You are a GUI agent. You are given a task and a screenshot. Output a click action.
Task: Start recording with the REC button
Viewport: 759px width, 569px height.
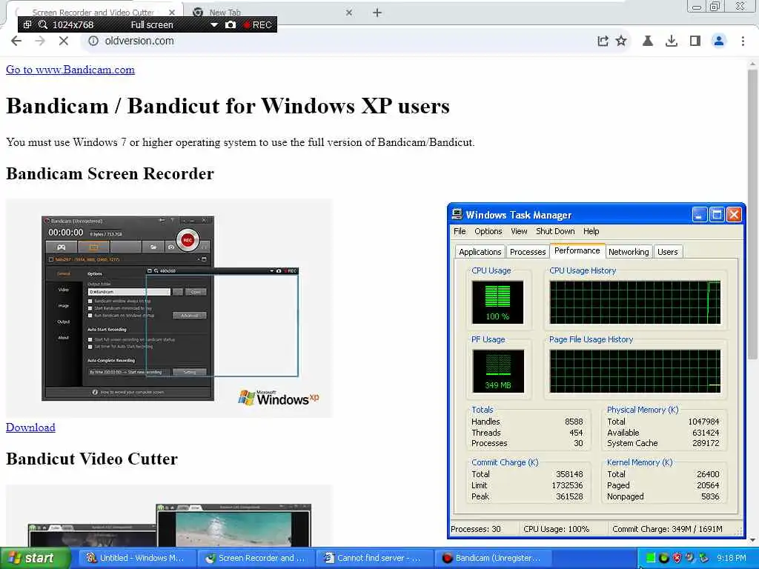point(257,24)
